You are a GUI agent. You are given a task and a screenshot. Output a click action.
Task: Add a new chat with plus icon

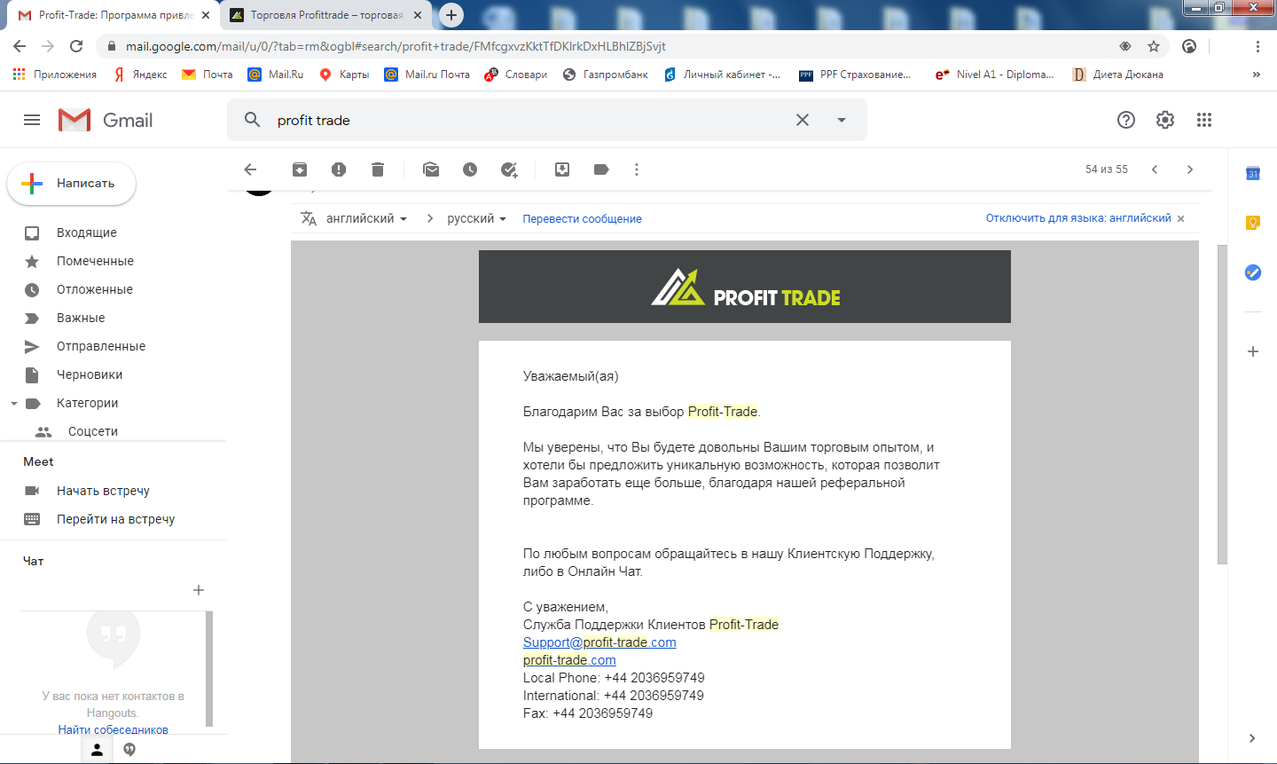point(199,590)
